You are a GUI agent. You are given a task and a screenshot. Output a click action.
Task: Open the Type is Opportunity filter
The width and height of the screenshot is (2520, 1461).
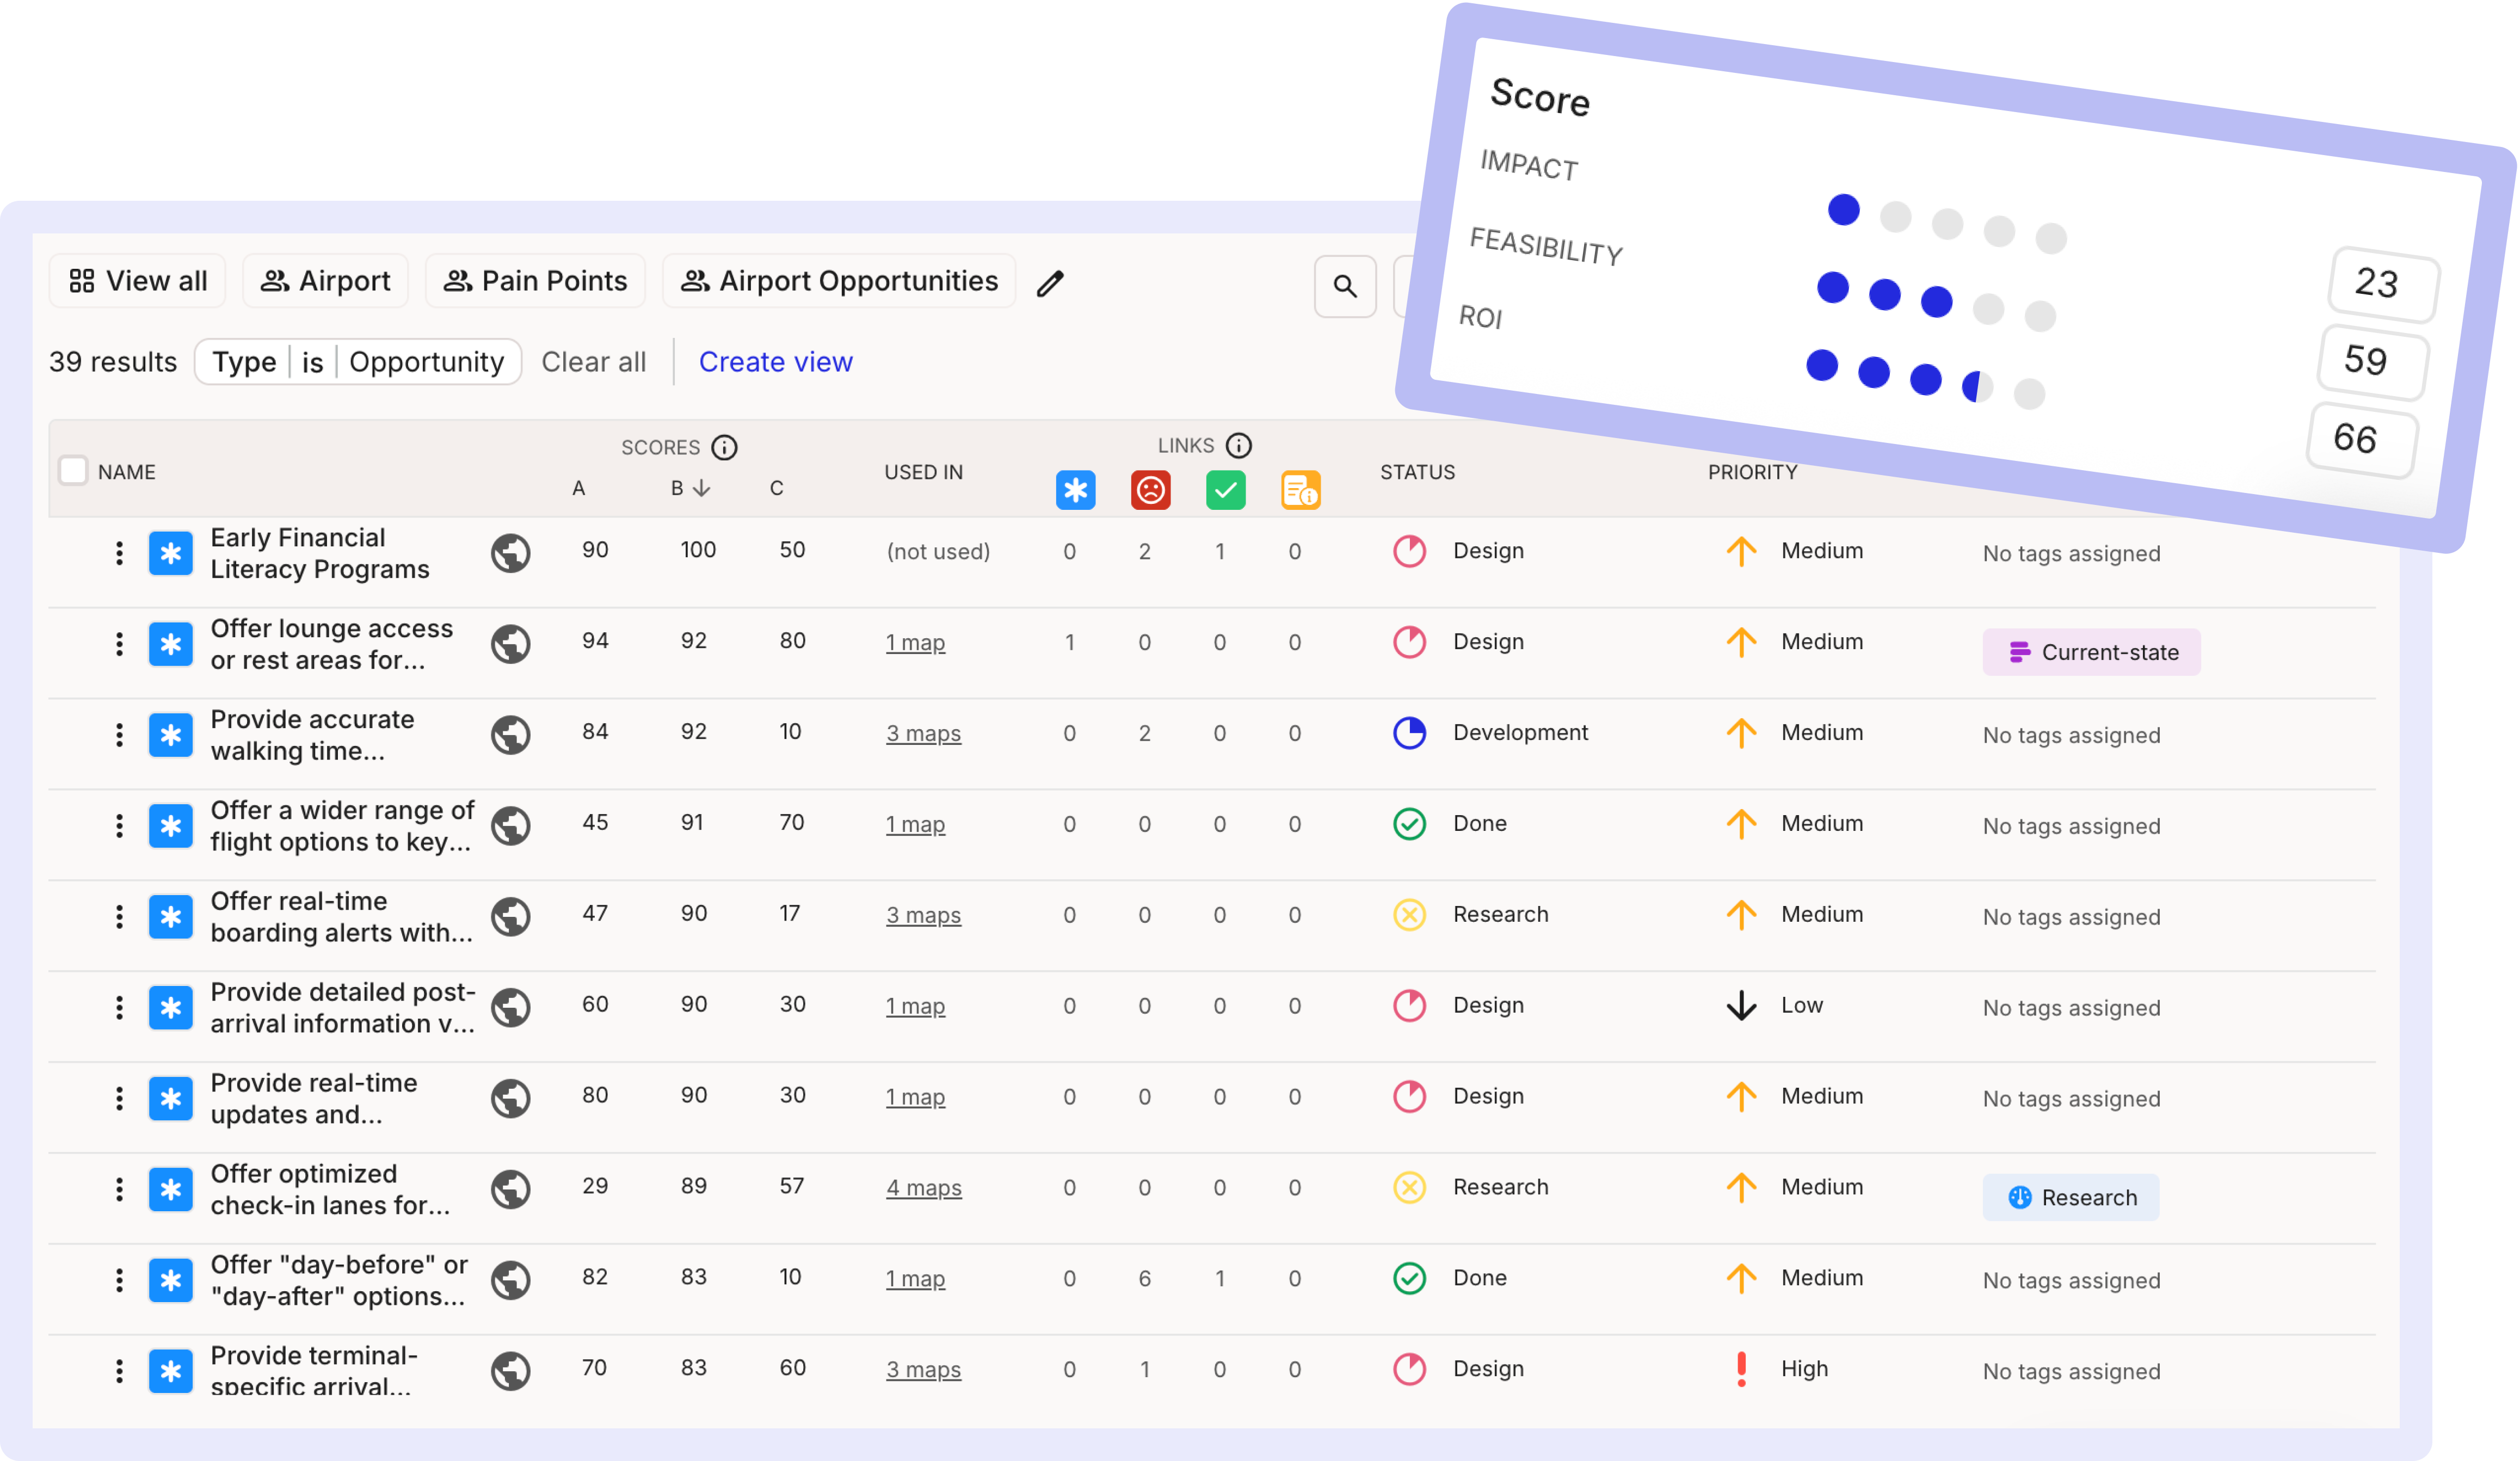[x=358, y=362]
